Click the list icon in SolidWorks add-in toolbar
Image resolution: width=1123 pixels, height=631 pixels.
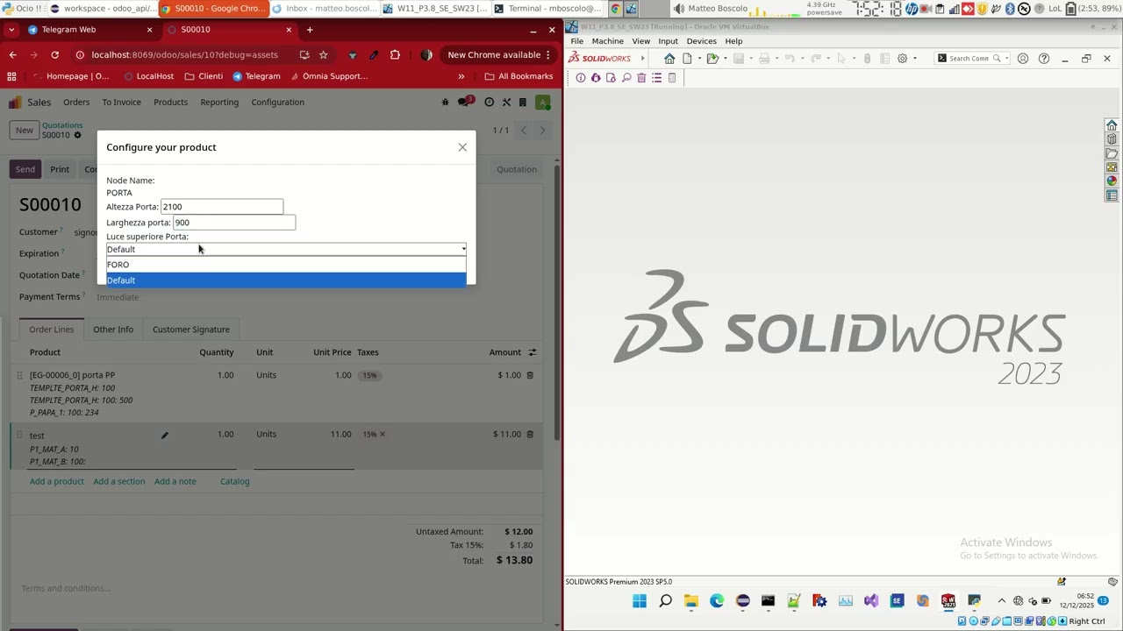(x=656, y=78)
